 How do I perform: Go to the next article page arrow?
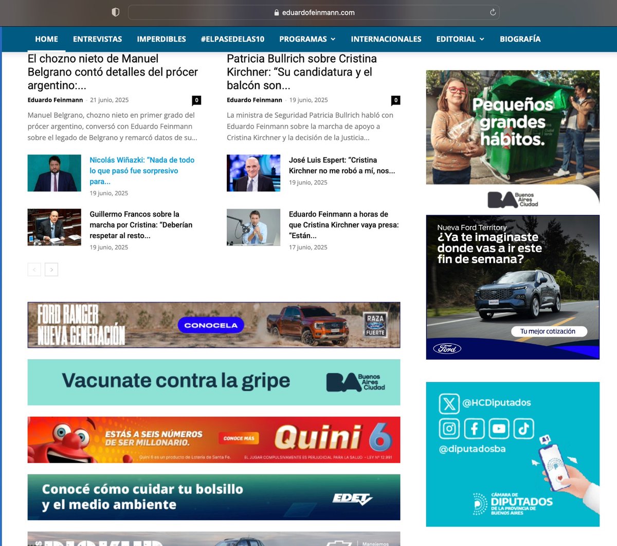click(x=51, y=269)
